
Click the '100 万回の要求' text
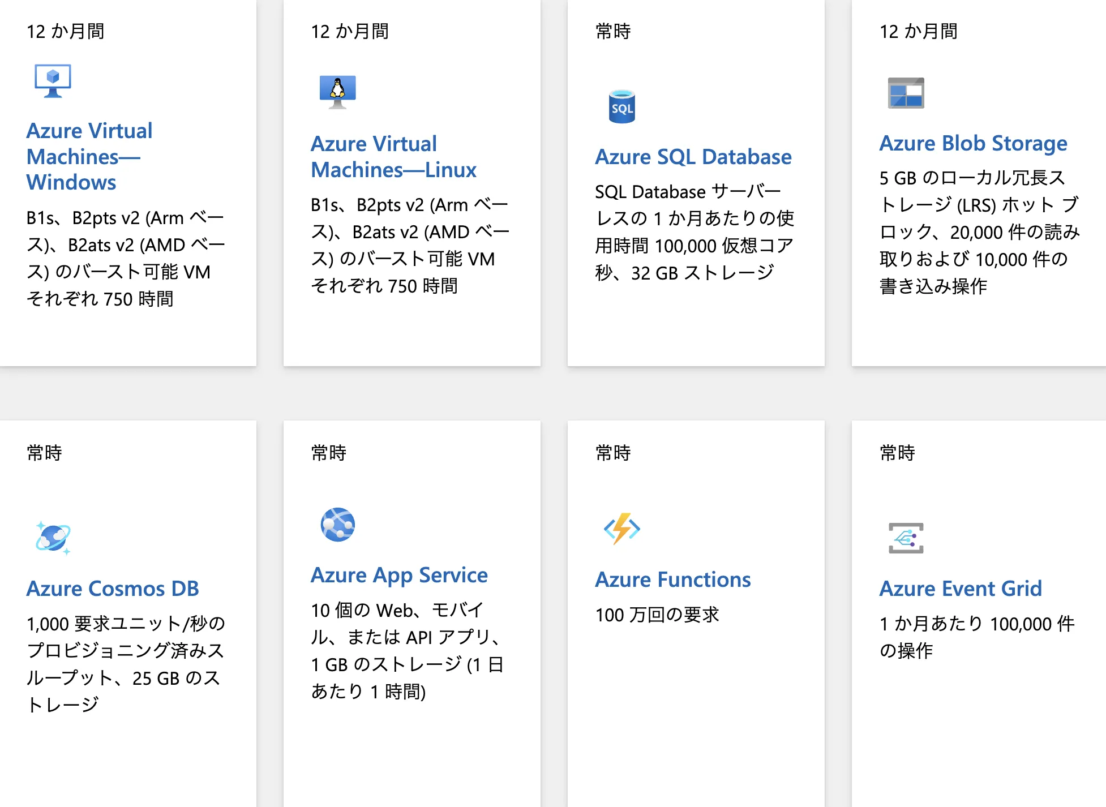(x=657, y=615)
